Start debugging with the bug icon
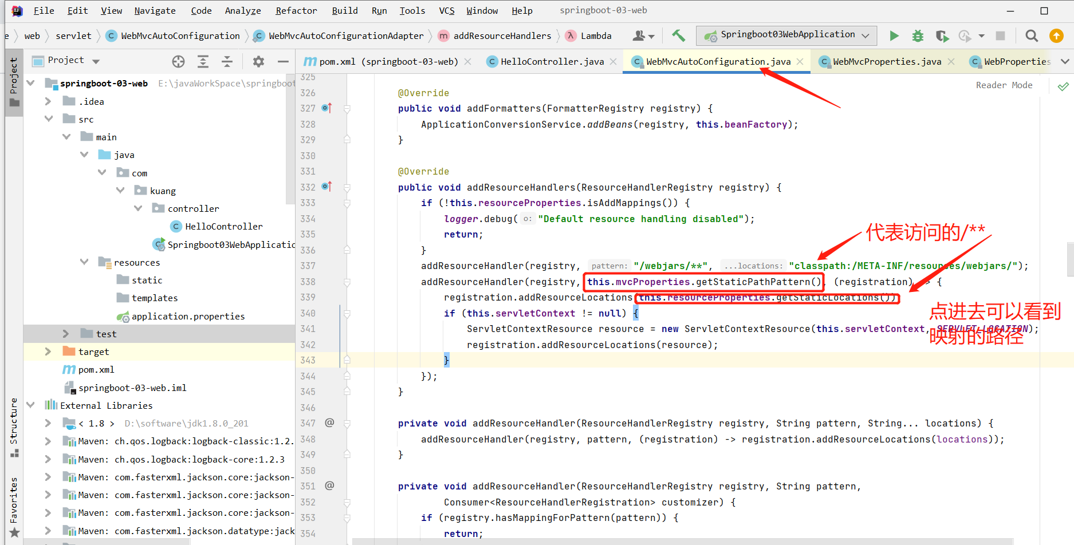This screenshot has height=545, width=1074. click(x=918, y=36)
